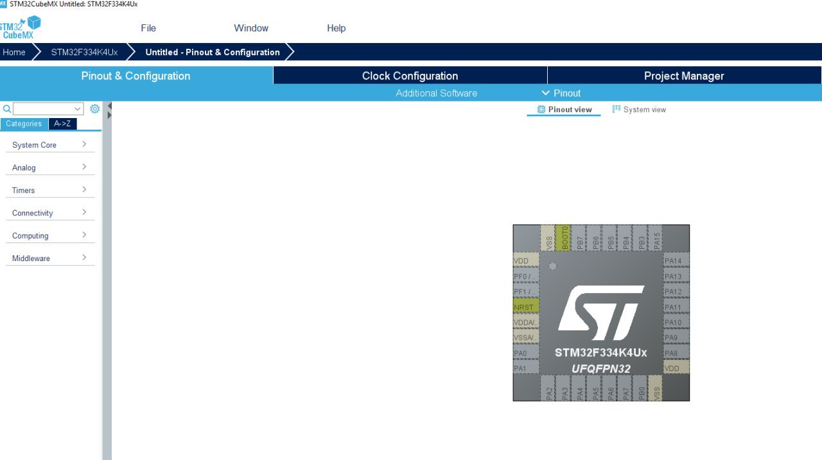Open the peripheral search dropdown
The image size is (822, 460).
(78, 109)
